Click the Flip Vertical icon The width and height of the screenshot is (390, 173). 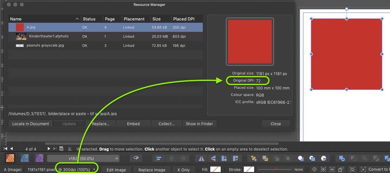tap(213, 158)
